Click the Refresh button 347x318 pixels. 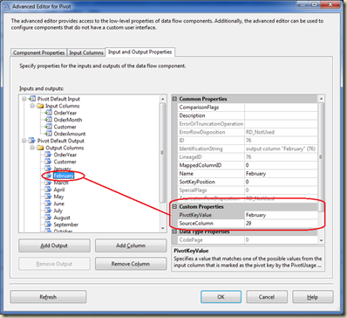[48, 297]
